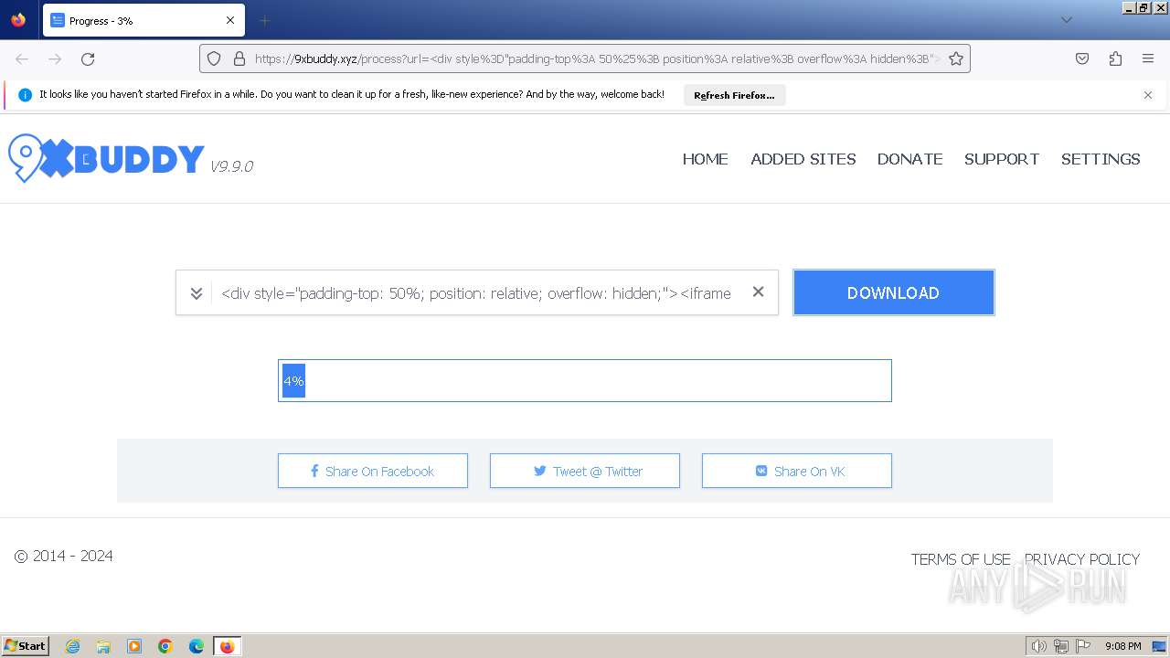Open PRIVACY POLICY link
The height and width of the screenshot is (658, 1170).
pos(1082,559)
